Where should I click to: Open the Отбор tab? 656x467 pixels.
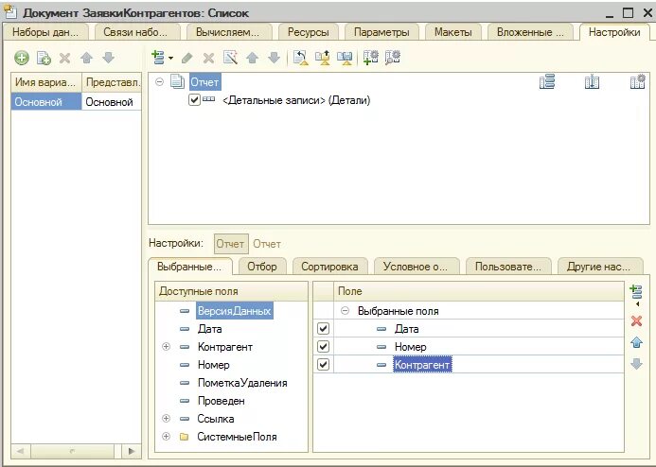tap(262, 267)
